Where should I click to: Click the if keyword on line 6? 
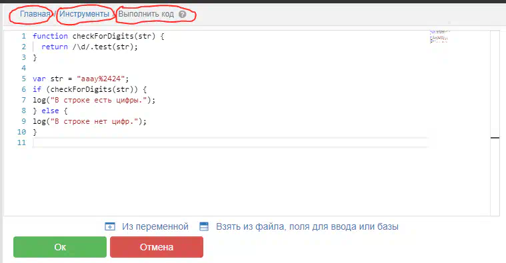[37, 89]
